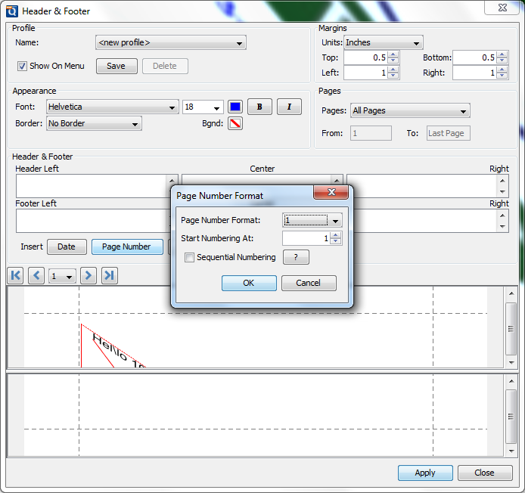Cancel the Page Number Format dialog
This screenshot has width=525, height=493.
309,283
